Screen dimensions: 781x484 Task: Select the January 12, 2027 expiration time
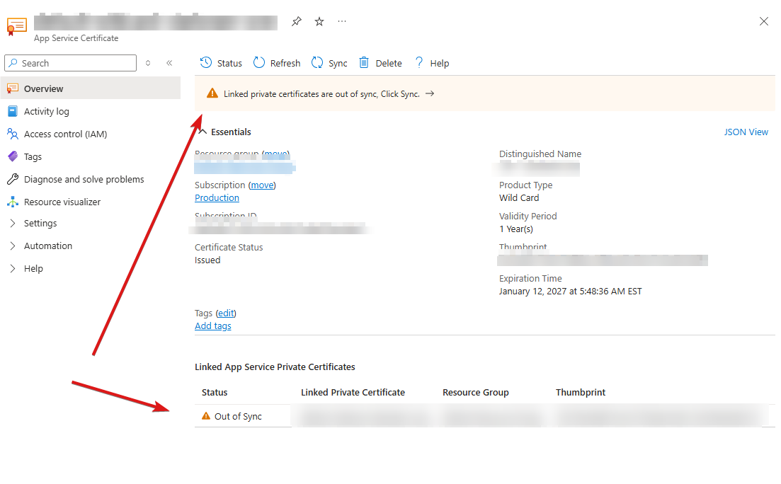click(x=570, y=292)
